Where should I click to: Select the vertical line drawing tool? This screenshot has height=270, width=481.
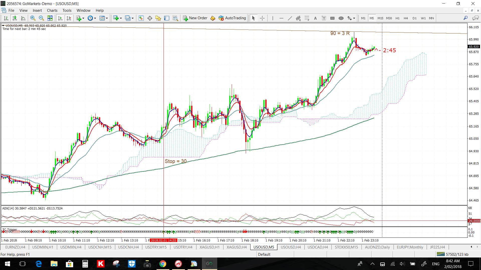[x=273, y=18]
